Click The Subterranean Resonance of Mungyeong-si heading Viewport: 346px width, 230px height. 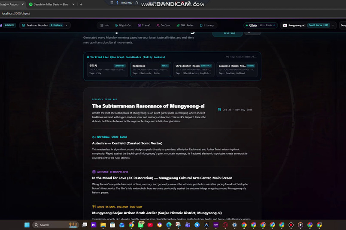(148, 106)
